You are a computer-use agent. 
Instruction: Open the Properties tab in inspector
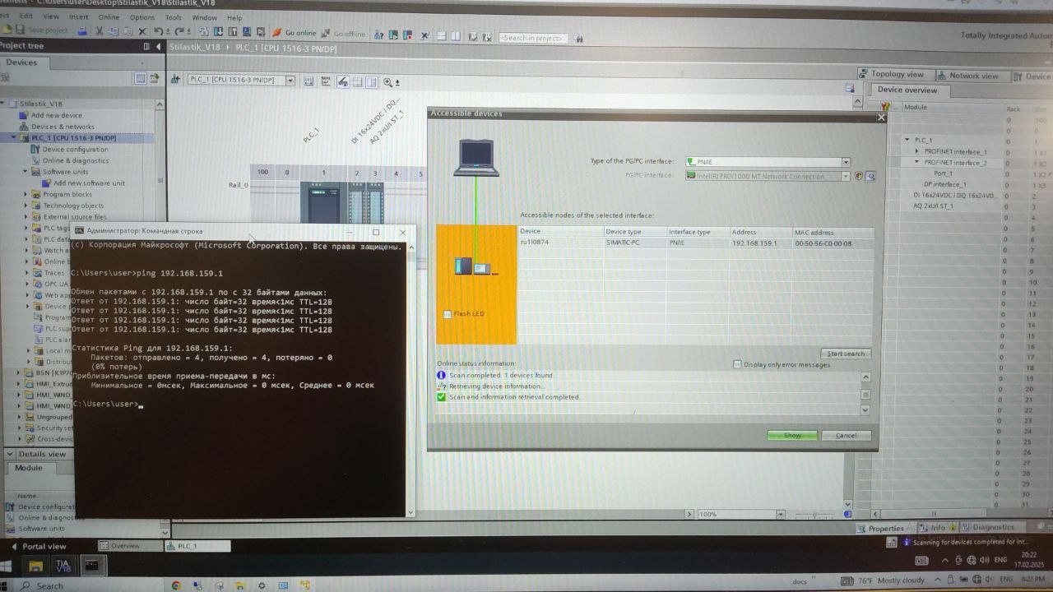(x=881, y=528)
